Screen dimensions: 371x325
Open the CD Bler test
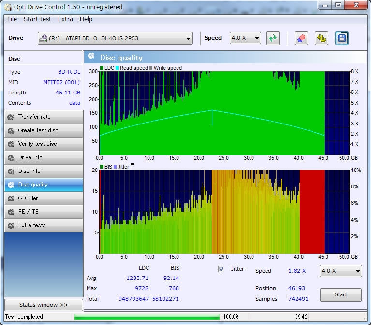click(43, 198)
